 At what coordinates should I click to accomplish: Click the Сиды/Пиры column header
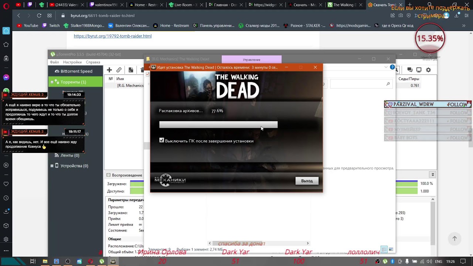point(409,79)
